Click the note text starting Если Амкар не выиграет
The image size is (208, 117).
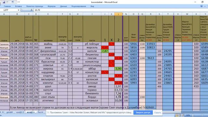(x=83, y=108)
